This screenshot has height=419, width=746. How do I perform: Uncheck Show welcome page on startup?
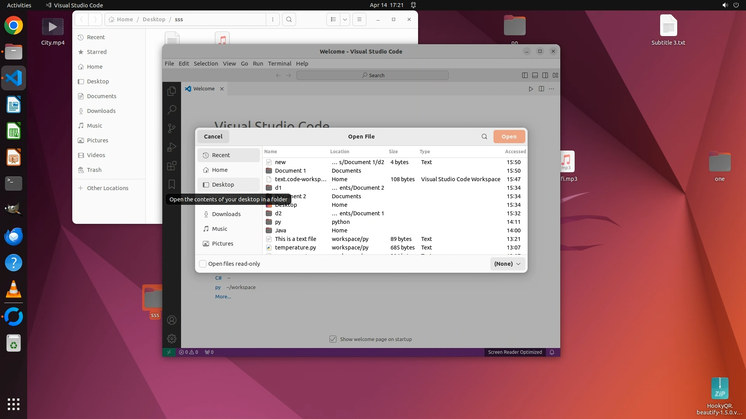[333, 339]
